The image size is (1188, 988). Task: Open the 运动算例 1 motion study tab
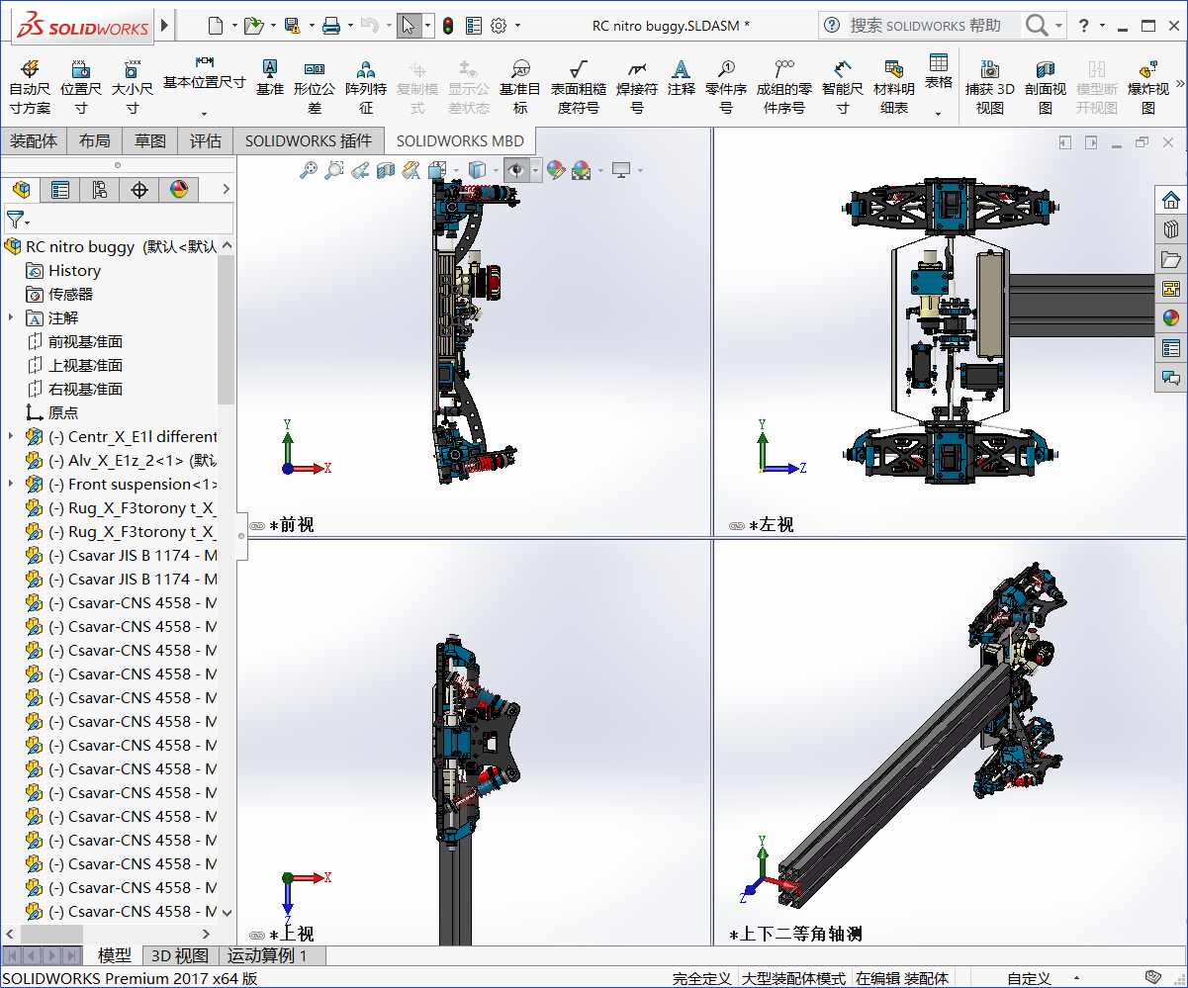[267, 955]
